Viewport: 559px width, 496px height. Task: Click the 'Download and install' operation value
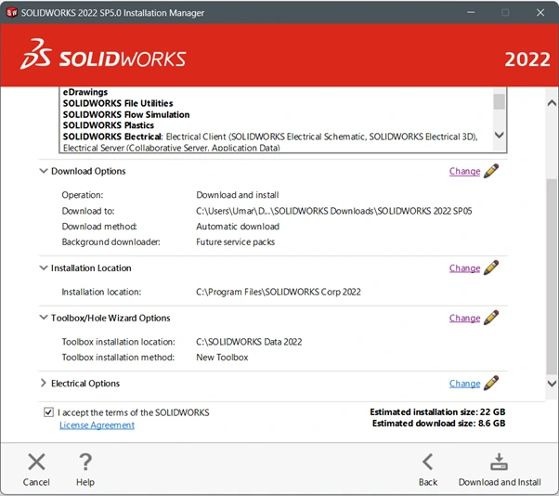tap(238, 195)
